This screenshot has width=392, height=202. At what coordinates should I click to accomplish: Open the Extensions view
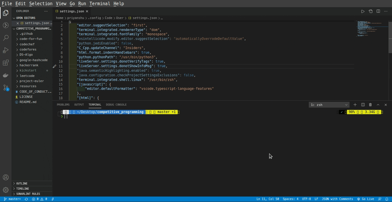6,63
